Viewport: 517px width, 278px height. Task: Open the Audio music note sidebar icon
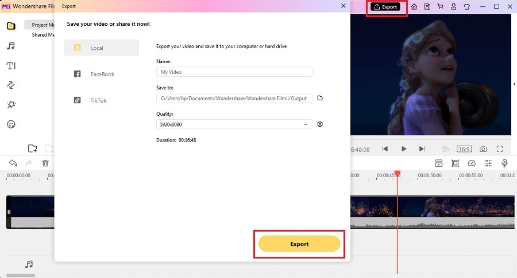point(11,46)
